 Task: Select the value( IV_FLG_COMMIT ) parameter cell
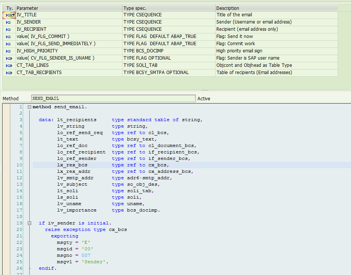[x=69, y=36]
